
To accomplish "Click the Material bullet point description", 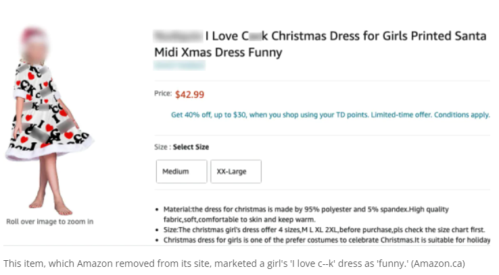I will point(306,214).
